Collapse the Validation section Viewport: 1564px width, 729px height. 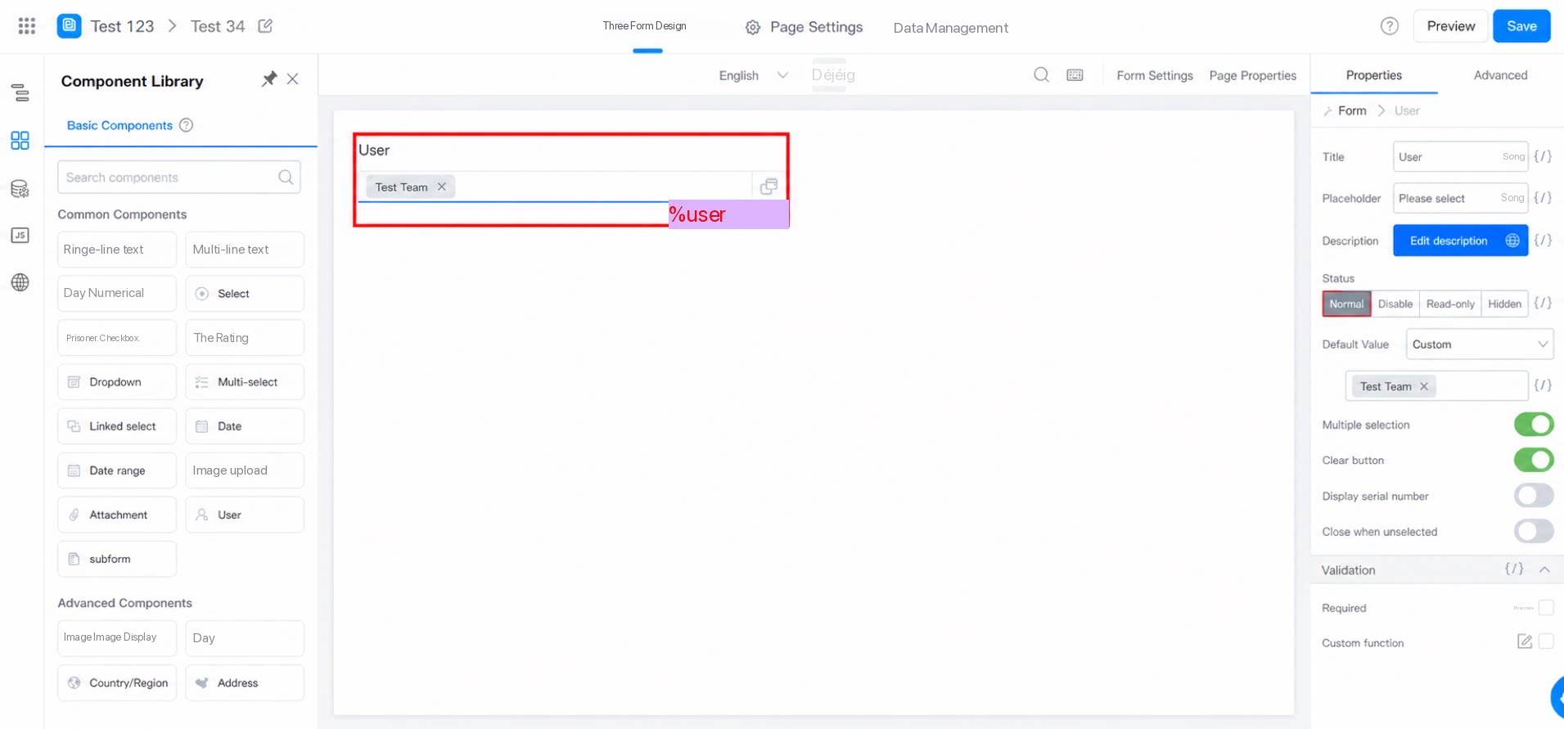[1544, 570]
